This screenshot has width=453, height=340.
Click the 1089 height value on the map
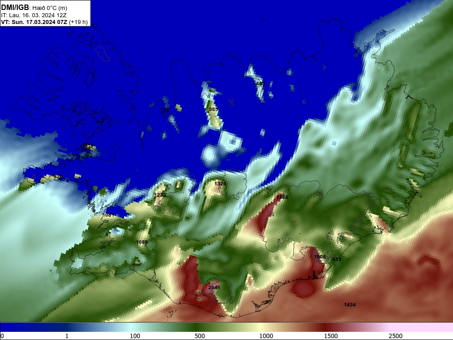(142, 242)
